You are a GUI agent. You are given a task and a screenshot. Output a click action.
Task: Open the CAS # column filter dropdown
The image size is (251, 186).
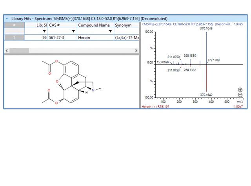(x=73, y=31)
